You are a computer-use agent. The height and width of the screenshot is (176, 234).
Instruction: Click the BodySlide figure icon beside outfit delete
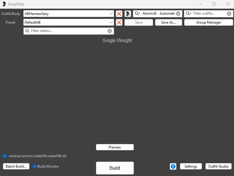[128, 14]
